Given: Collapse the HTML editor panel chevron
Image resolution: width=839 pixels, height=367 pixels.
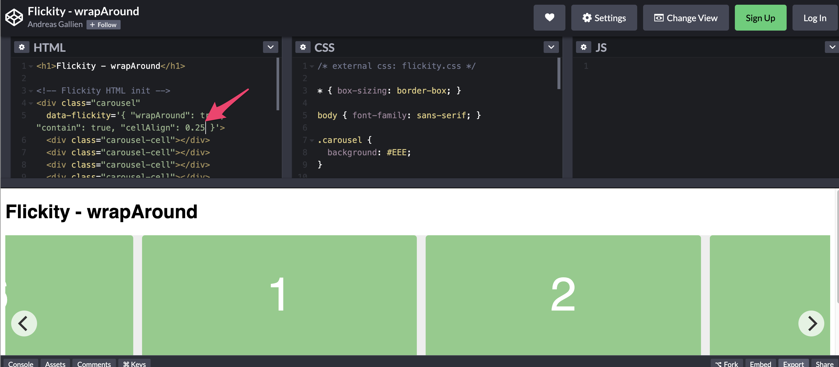Looking at the screenshot, I should click(270, 47).
